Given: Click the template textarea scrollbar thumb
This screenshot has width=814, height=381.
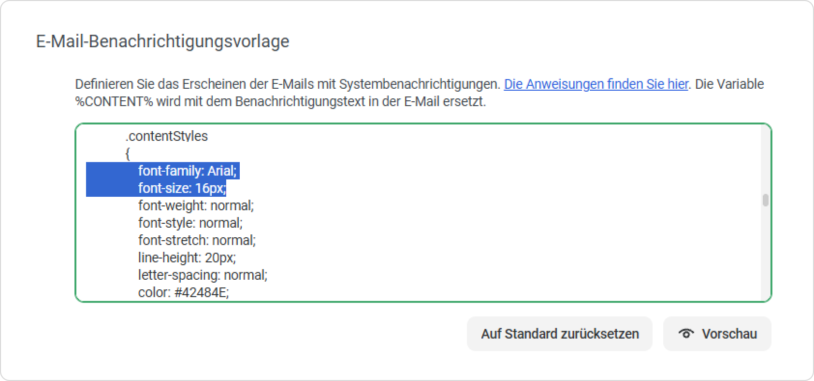Looking at the screenshot, I should click(765, 200).
